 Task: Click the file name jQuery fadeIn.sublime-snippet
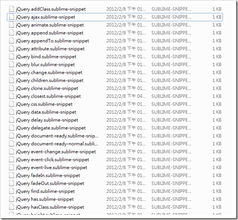[x=48, y=175]
